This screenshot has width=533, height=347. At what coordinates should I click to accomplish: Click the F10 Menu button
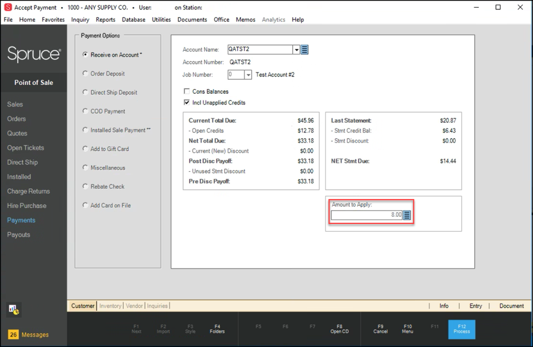[408, 329]
